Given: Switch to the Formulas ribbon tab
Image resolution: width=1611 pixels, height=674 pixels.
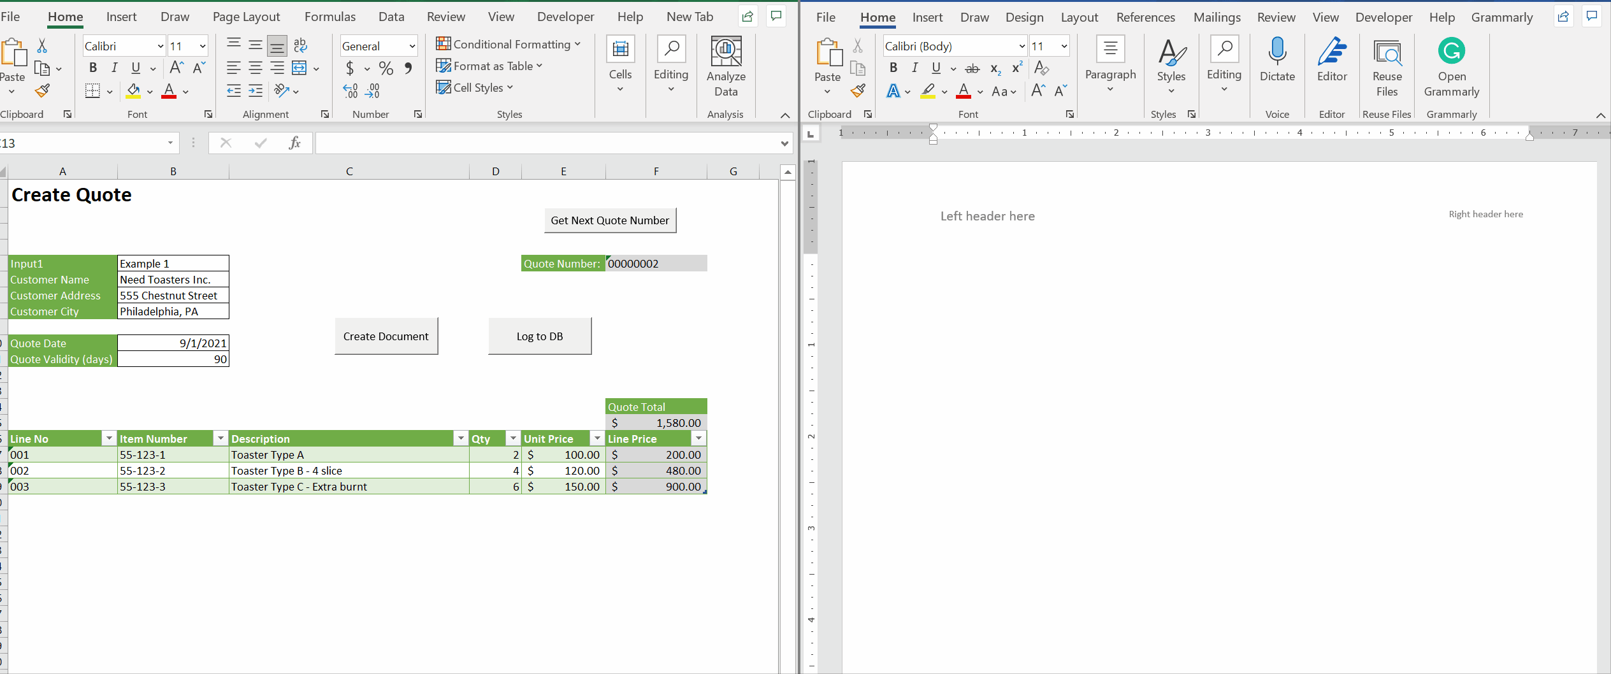Looking at the screenshot, I should pyautogui.click(x=329, y=16).
